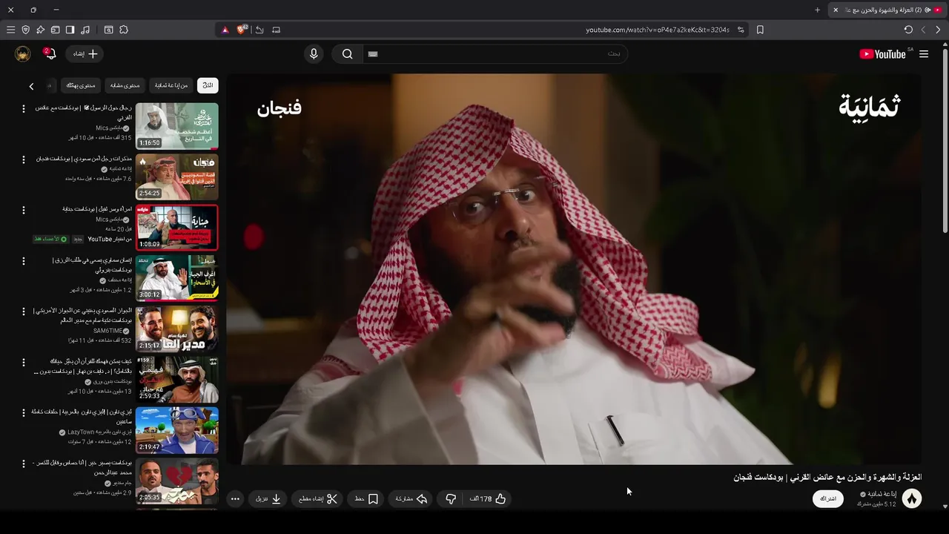Open the Thmanyah channel avatar
This screenshot has width=949, height=534.
click(x=912, y=498)
